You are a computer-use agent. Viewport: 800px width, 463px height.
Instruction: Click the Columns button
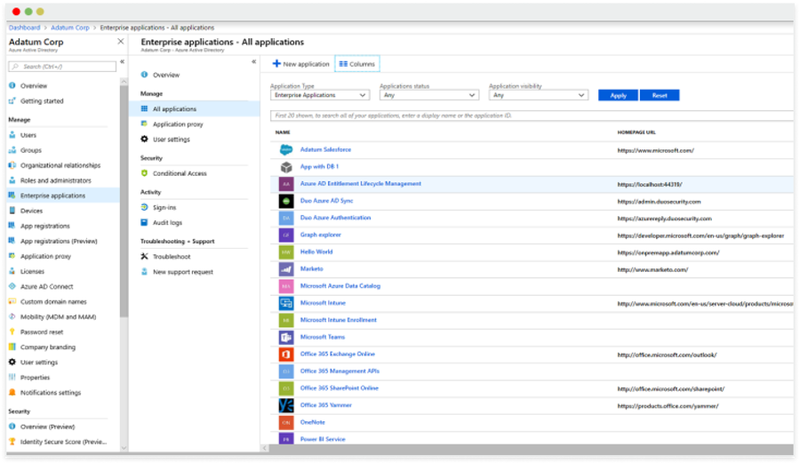tap(357, 64)
